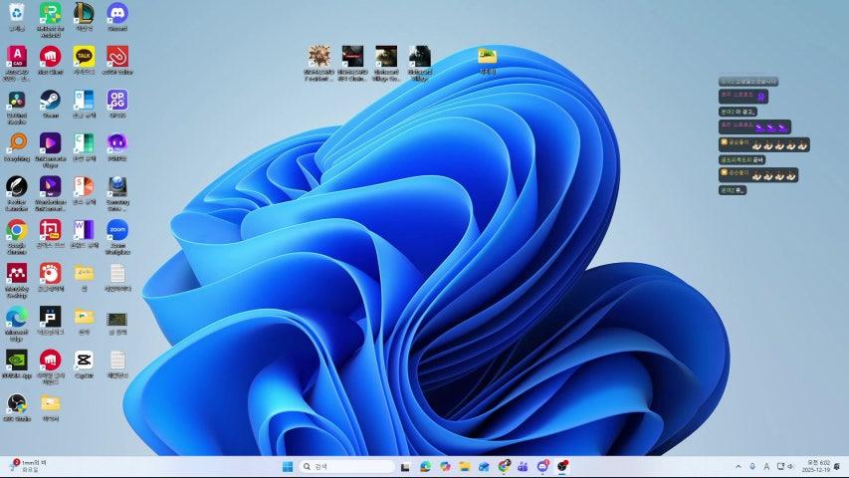Open the DaVinci Resolve shortcut
The height and width of the screenshot is (478, 849).
pos(16,100)
